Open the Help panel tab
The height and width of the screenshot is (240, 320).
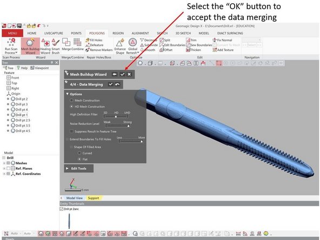[22, 68]
